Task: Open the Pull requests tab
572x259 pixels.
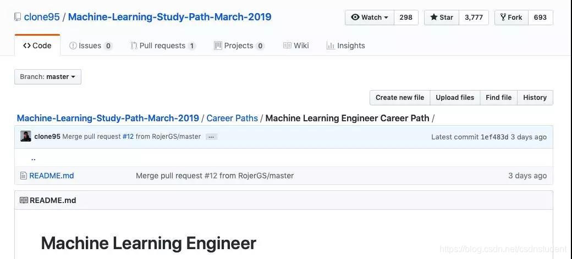Action: [x=163, y=46]
